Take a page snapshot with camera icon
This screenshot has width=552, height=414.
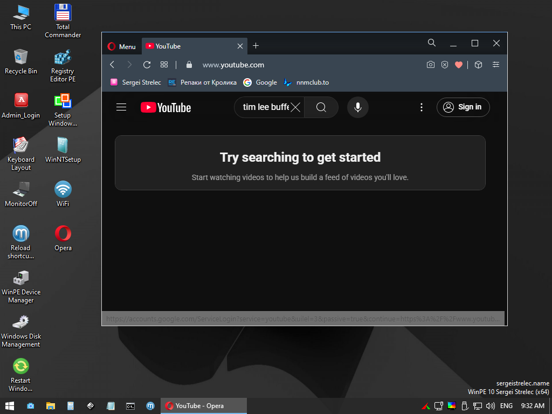[431, 65]
